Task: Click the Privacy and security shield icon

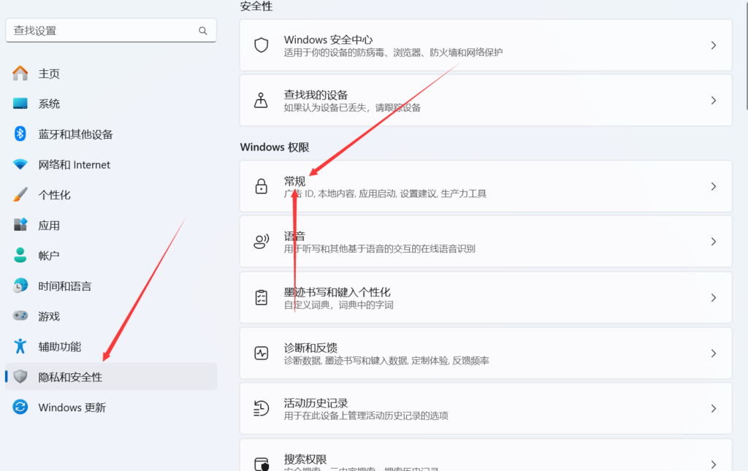Action: point(20,377)
